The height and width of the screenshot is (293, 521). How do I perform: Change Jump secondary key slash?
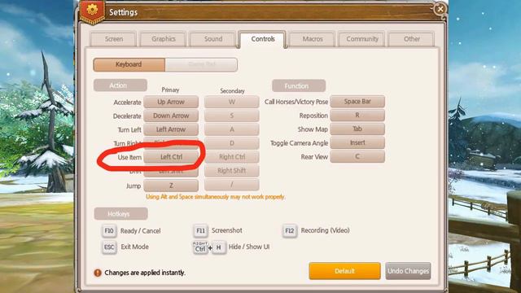[x=231, y=185]
